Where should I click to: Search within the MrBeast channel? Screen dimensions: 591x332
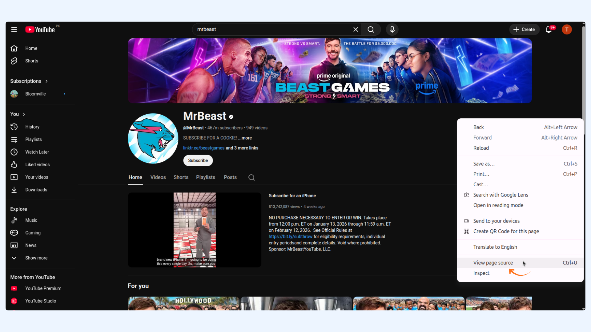click(x=251, y=177)
